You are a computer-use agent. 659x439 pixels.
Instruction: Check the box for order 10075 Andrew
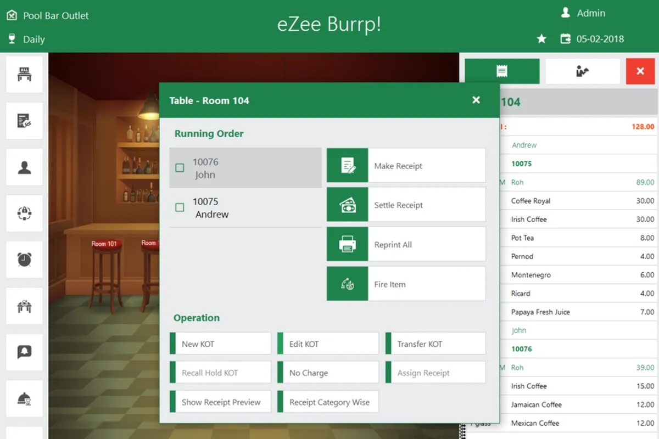pos(180,207)
